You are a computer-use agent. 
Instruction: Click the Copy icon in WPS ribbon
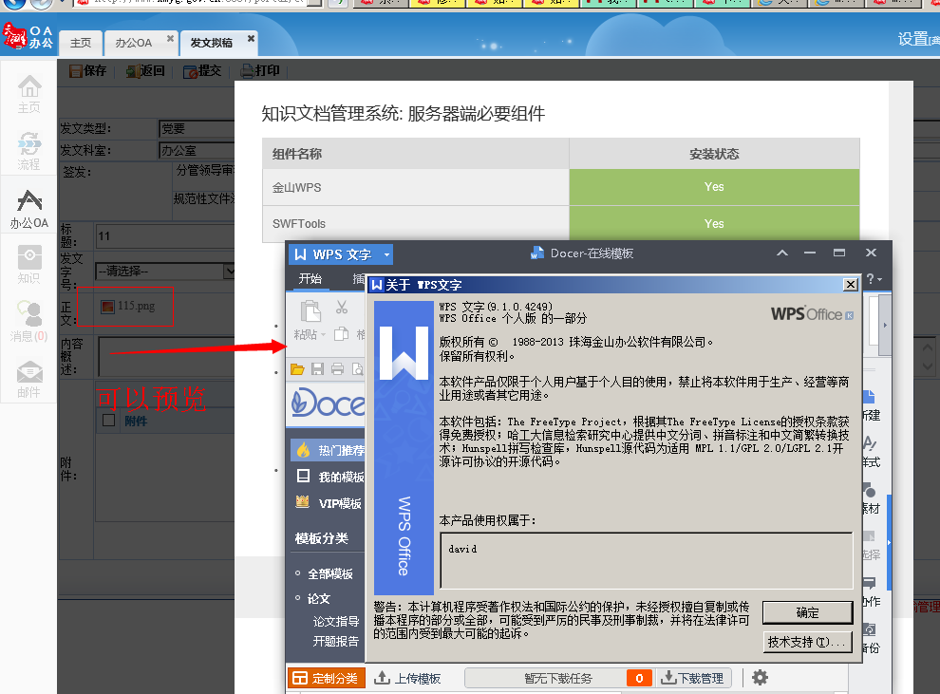341,334
